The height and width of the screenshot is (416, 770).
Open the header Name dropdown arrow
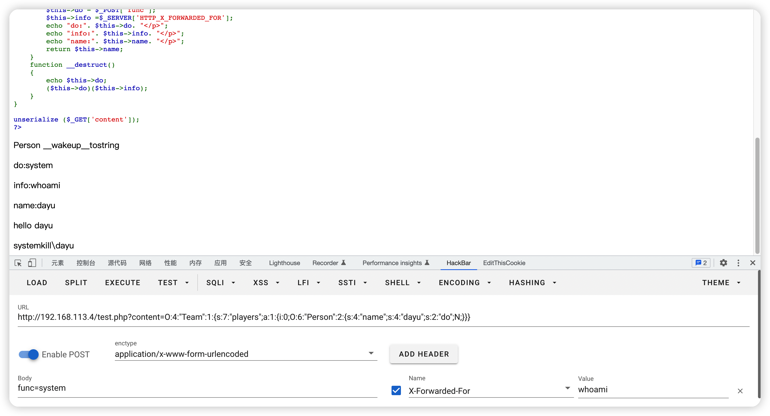(567, 388)
